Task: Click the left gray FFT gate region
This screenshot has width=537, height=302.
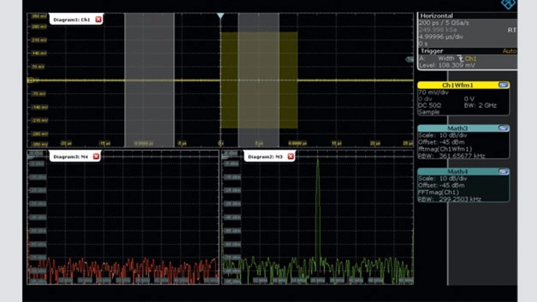Action: coord(149,50)
